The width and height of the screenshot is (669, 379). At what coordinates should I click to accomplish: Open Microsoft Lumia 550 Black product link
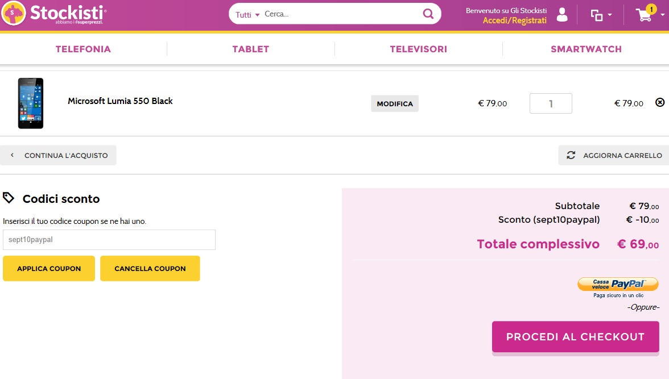[x=121, y=101]
